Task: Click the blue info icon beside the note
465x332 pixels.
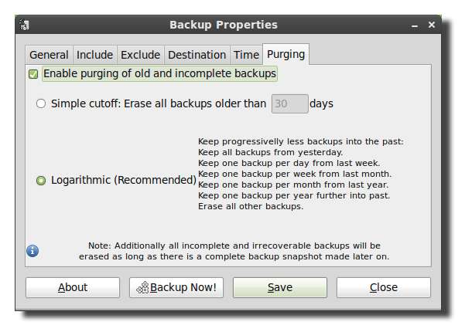Action: tap(32, 251)
